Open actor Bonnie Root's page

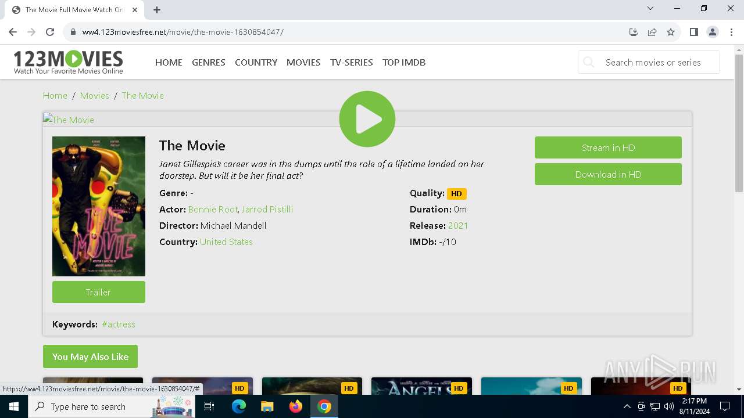213,209
